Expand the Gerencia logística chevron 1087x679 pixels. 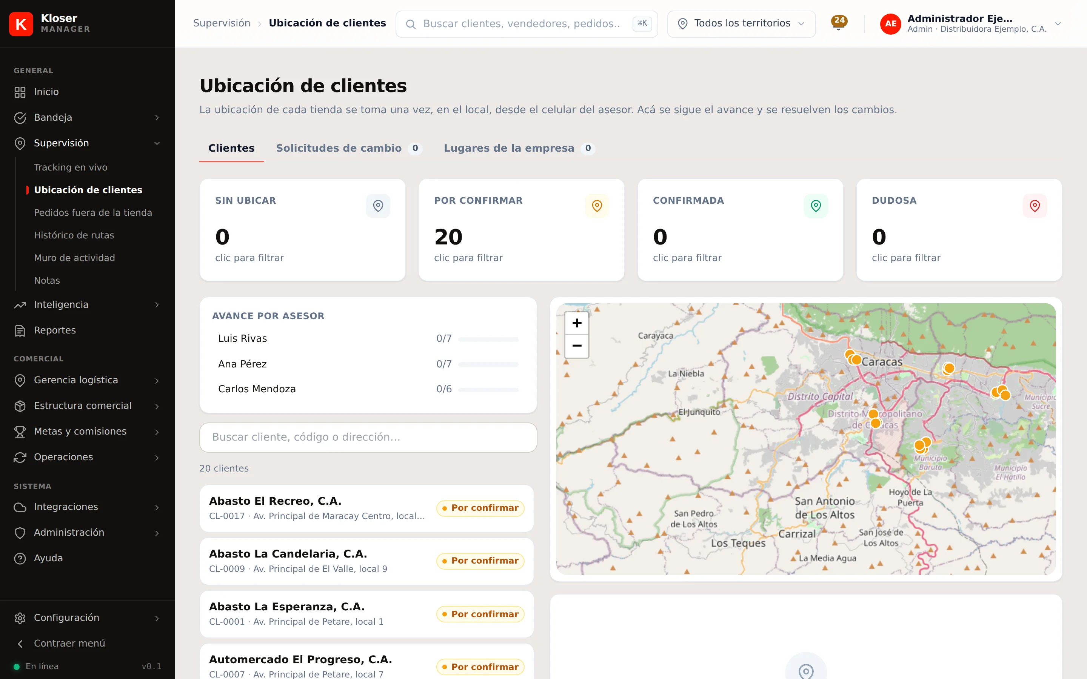pyautogui.click(x=157, y=381)
